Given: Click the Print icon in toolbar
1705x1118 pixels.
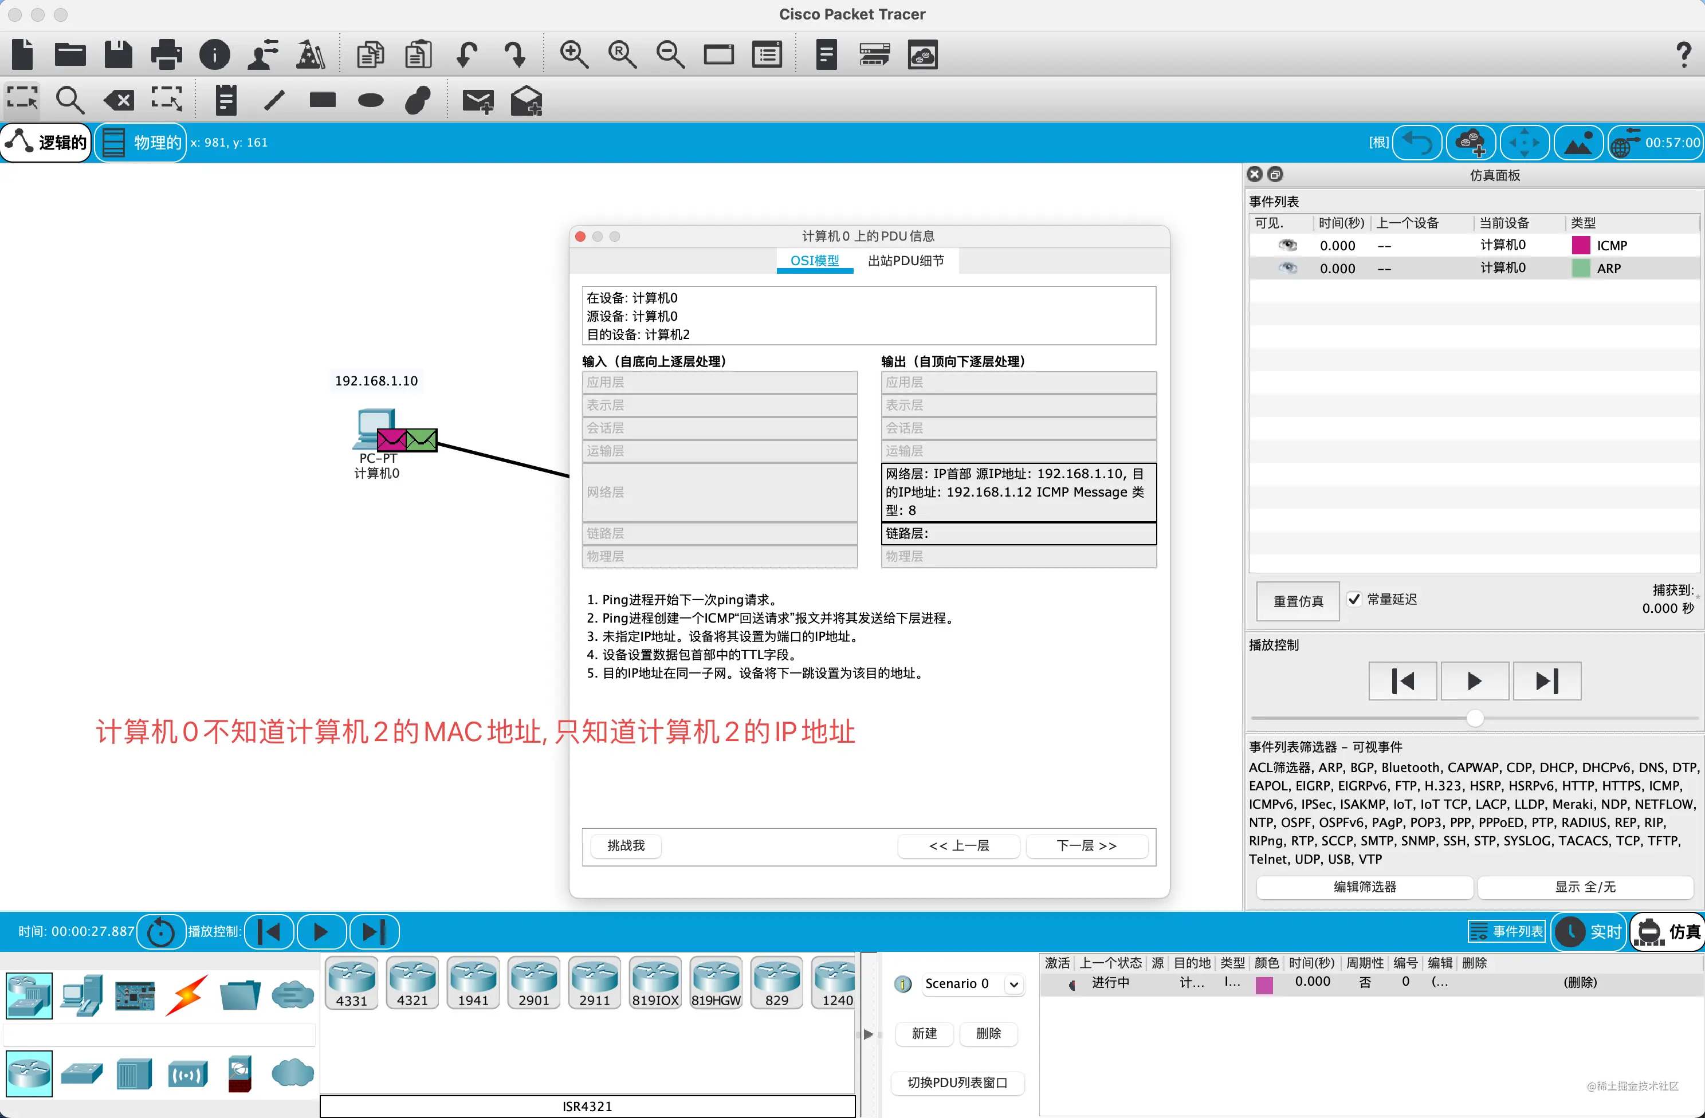Looking at the screenshot, I should 166,54.
